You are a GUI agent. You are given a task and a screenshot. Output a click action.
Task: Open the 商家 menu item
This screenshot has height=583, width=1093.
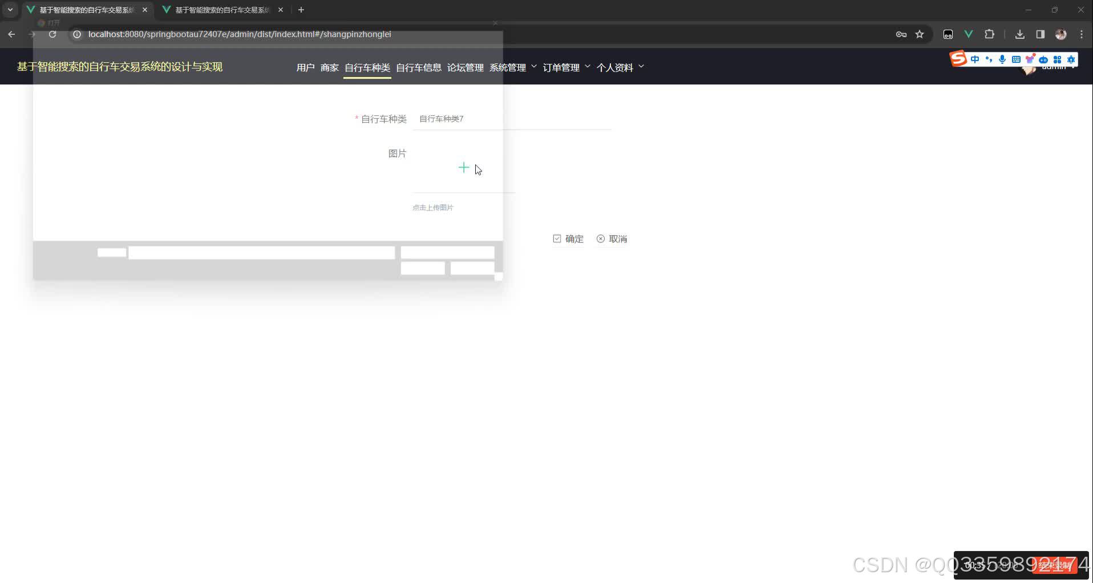coord(330,67)
